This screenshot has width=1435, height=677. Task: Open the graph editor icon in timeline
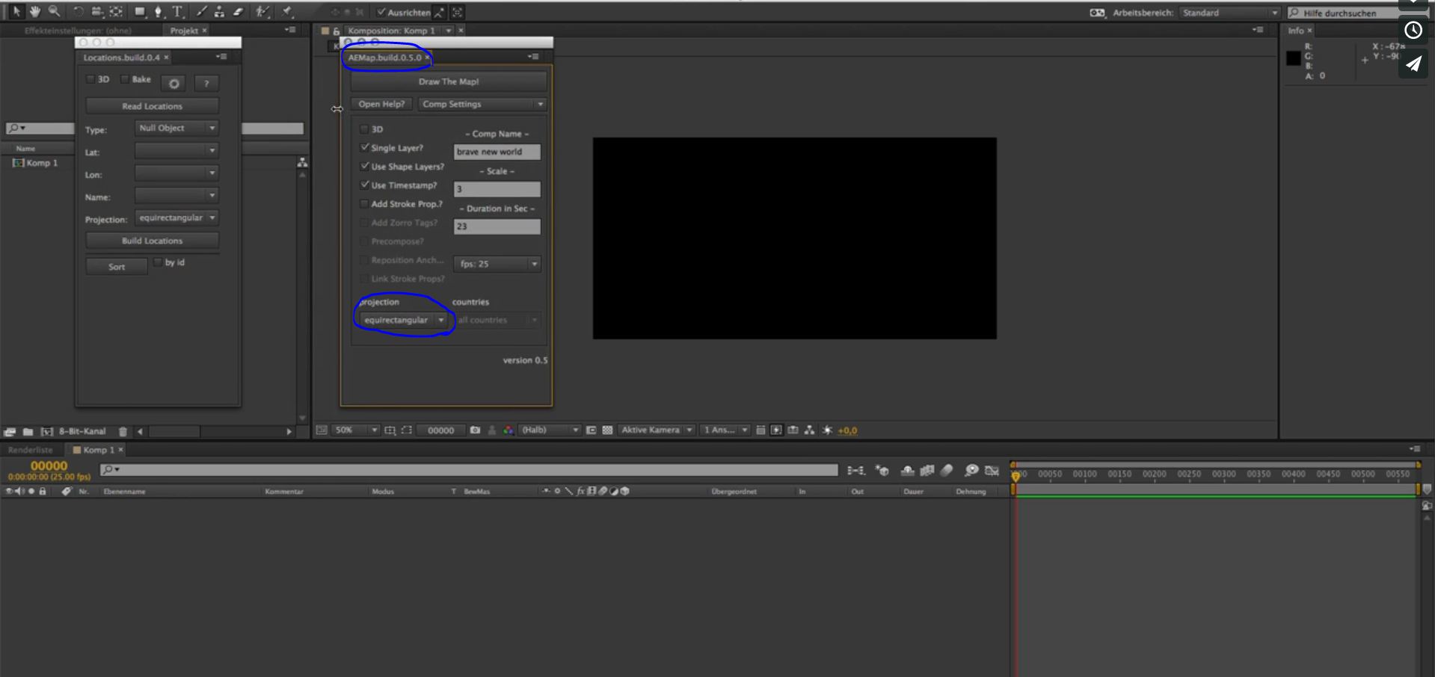[x=992, y=470]
